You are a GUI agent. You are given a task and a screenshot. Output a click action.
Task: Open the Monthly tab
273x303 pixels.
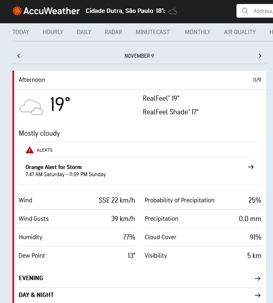click(x=198, y=32)
